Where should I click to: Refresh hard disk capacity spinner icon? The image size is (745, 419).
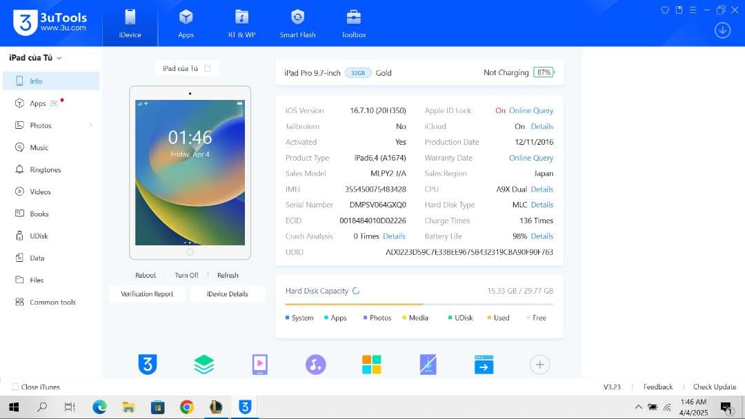[x=356, y=291]
